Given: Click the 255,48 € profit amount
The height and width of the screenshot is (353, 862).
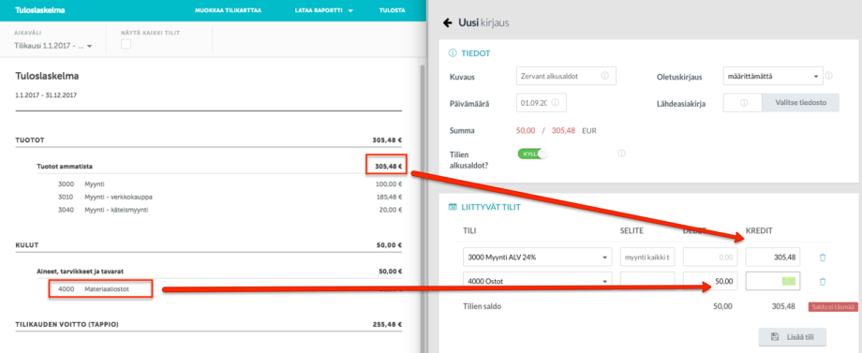Looking at the screenshot, I should coord(387,325).
